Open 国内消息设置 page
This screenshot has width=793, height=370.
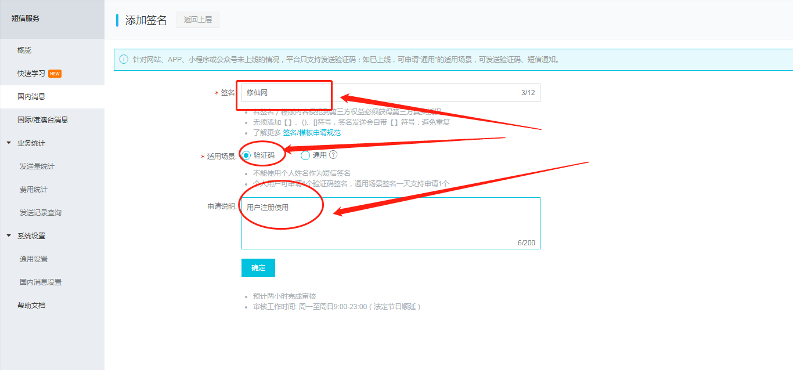coord(41,282)
